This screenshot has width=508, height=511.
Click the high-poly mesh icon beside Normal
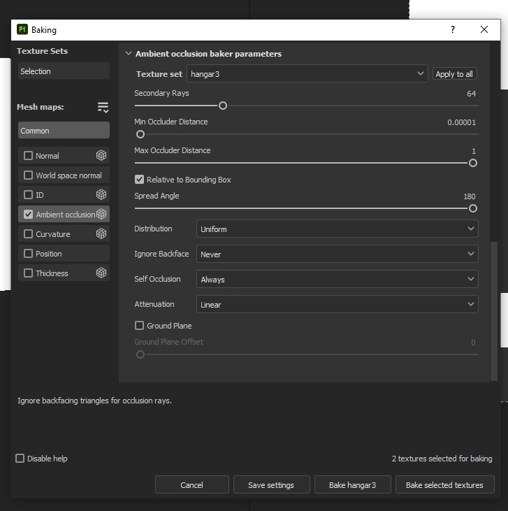click(101, 155)
